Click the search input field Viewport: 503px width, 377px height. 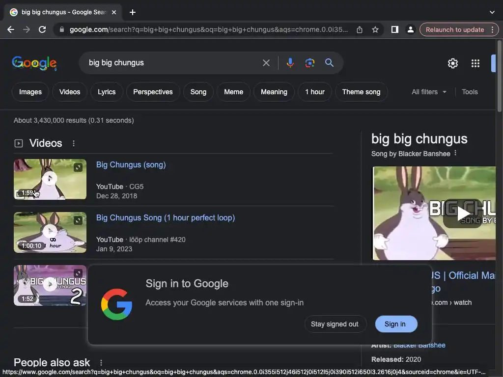click(x=173, y=63)
